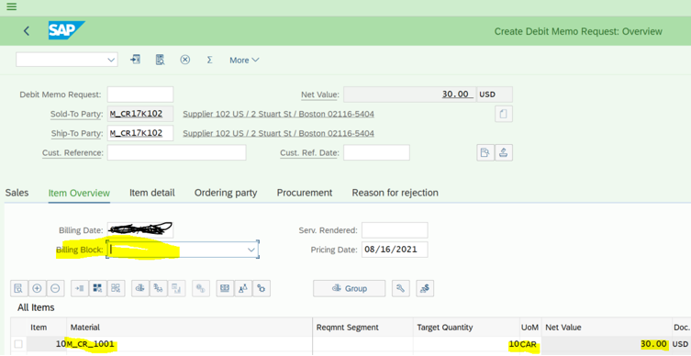
Task: Expand the More menu
Action: point(244,60)
